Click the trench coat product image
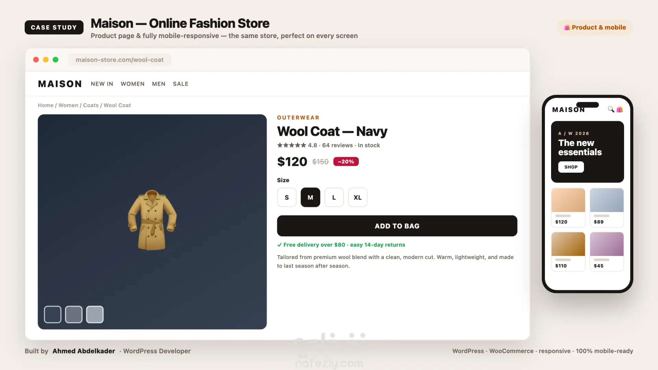Screen dimensions: 658x370 (152, 220)
